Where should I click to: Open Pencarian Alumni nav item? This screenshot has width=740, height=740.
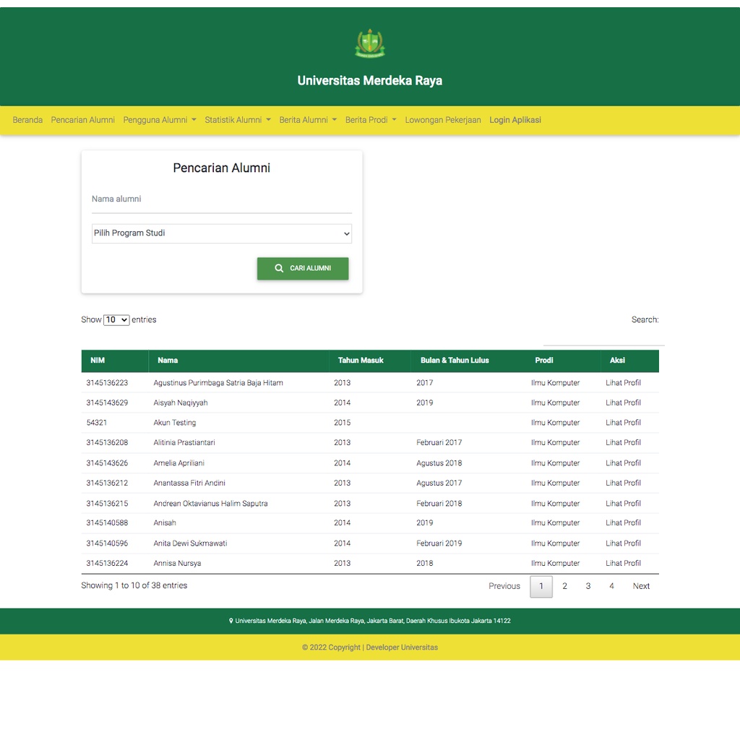pos(82,120)
